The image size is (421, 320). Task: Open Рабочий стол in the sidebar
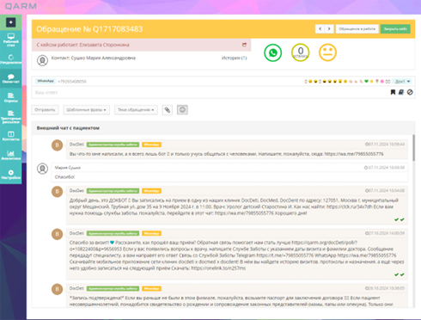point(10,40)
